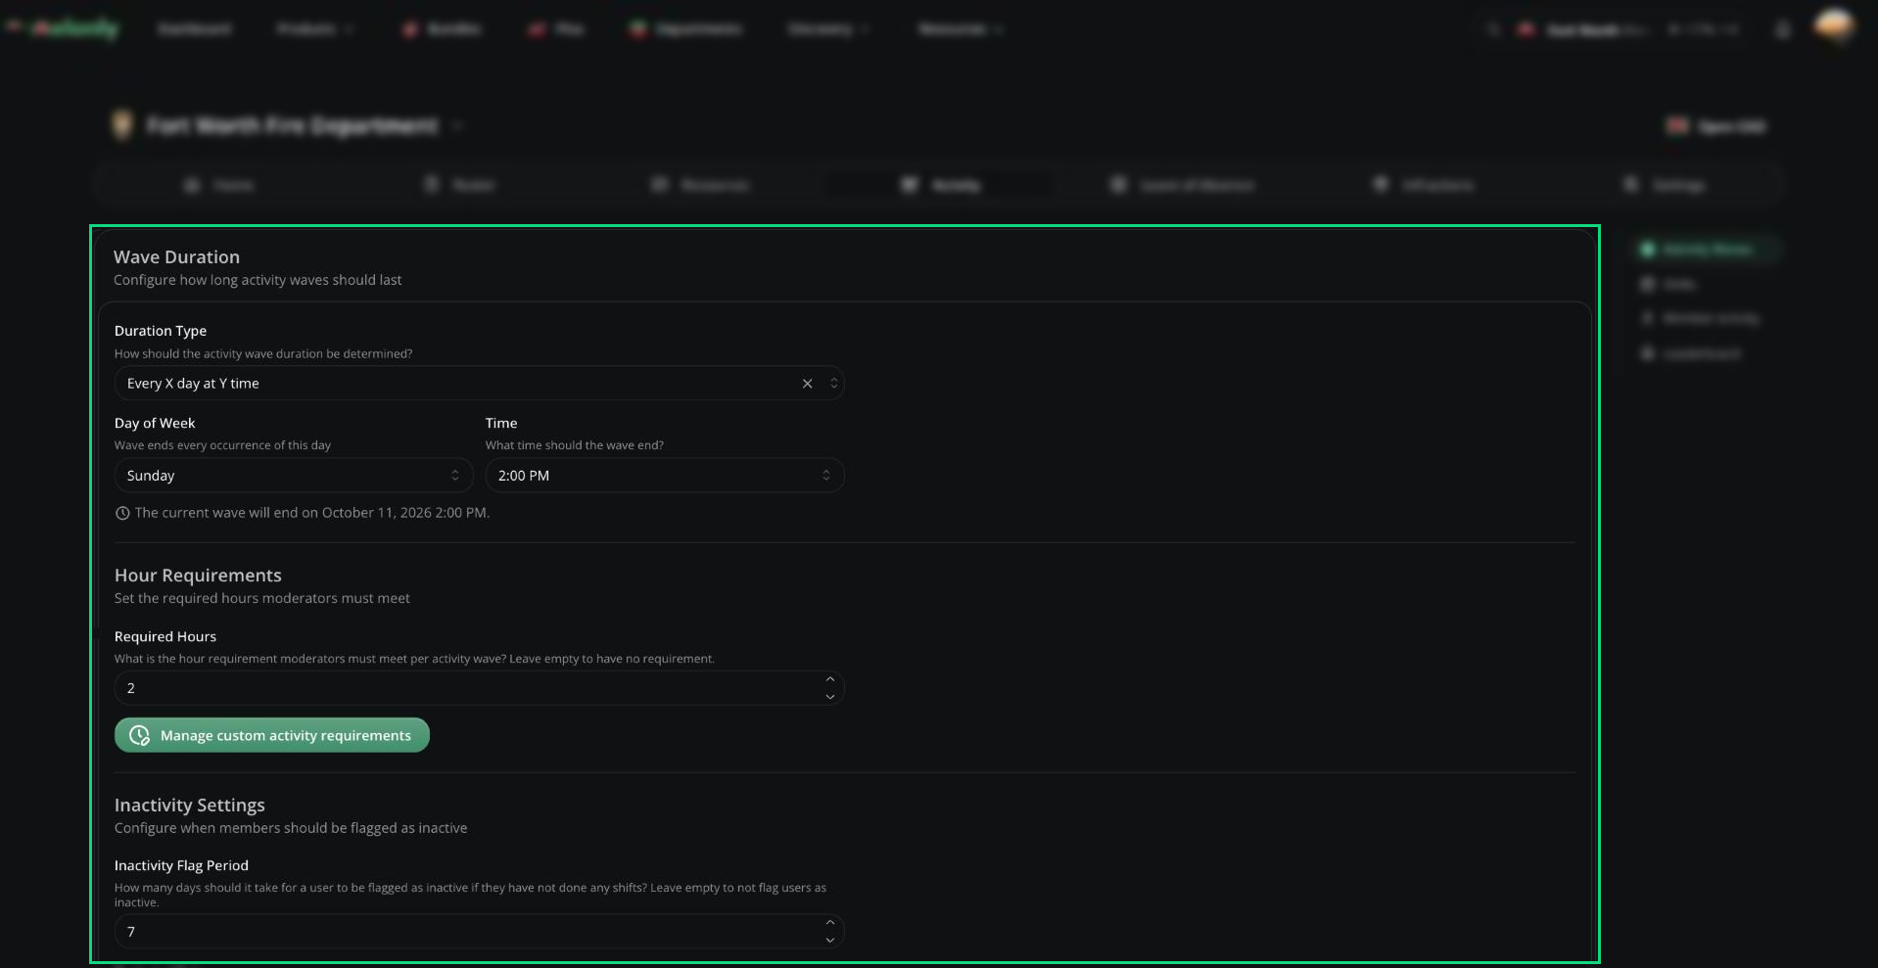Image resolution: width=1878 pixels, height=968 pixels.
Task: Open the Day of Week dropdown showing Sunday
Action: point(294,476)
